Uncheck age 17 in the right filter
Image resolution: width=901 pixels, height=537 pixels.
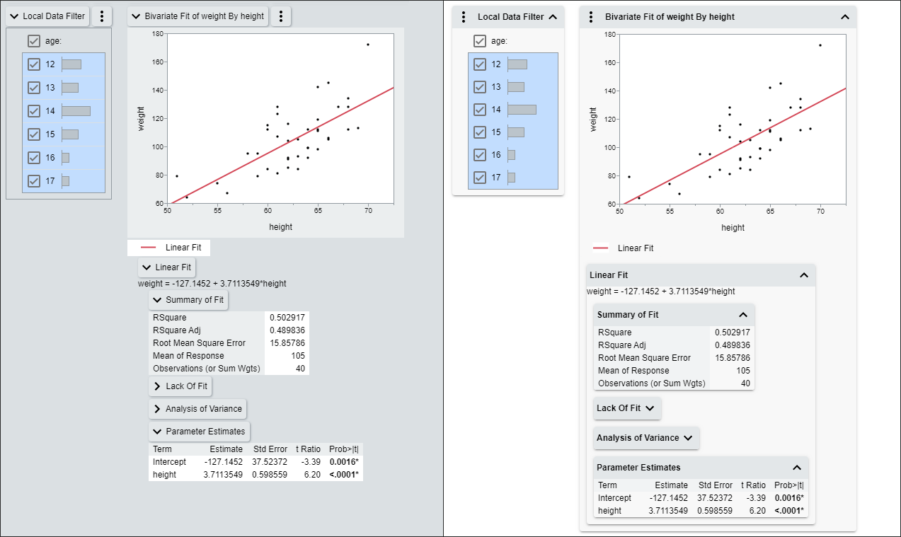[480, 178]
